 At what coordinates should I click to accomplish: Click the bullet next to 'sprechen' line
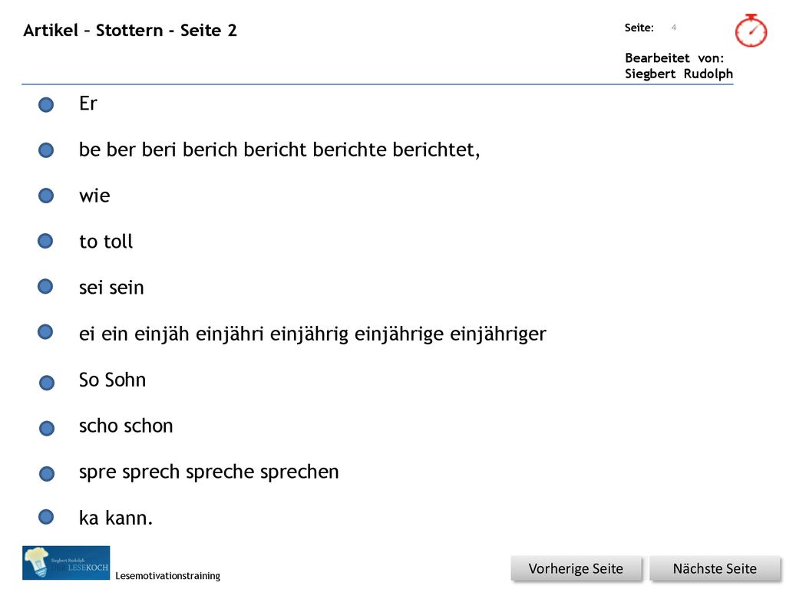[47, 474]
